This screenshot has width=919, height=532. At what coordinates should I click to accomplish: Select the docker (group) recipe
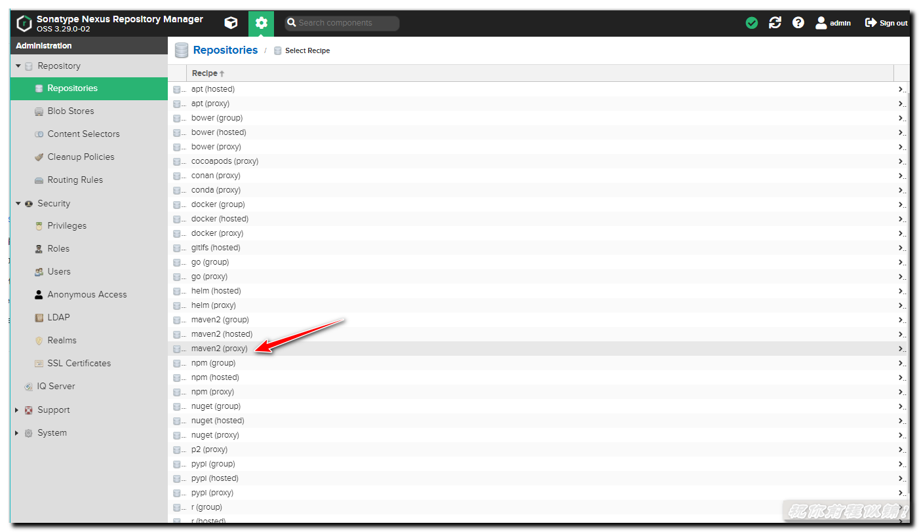[x=539, y=204]
